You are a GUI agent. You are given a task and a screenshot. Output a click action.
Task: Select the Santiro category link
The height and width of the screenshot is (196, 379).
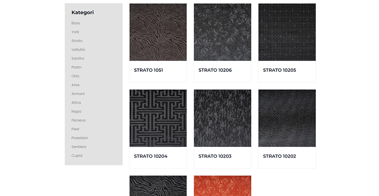[x=78, y=58]
